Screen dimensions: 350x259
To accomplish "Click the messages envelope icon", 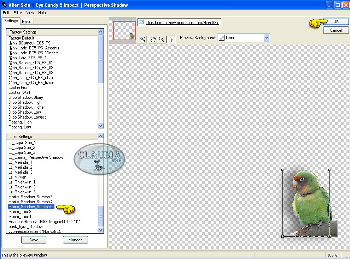I will pos(141,22).
